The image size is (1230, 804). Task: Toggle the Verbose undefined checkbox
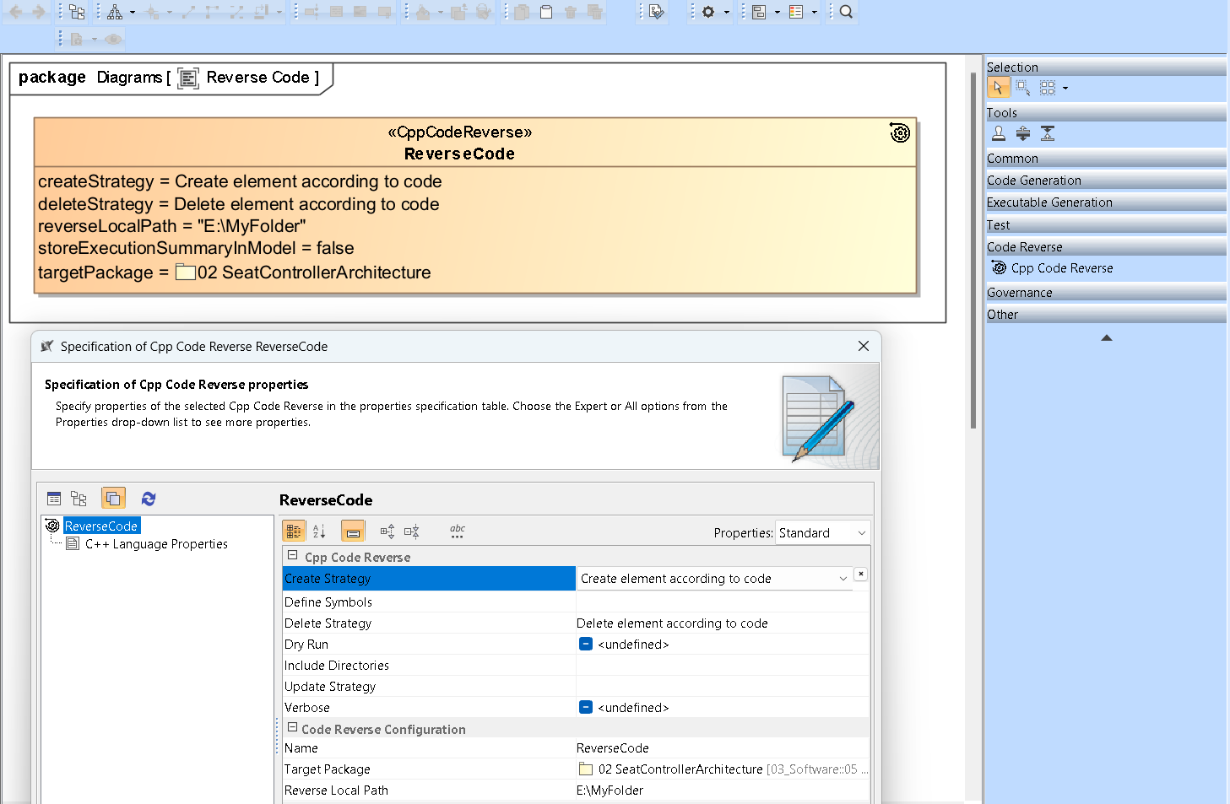[x=586, y=707]
